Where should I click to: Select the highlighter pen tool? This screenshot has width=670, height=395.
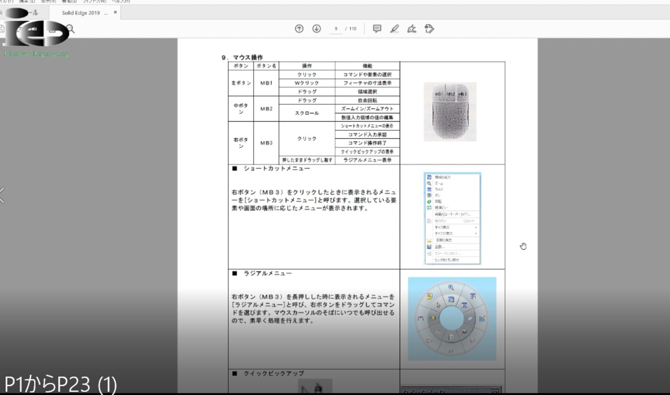tap(395, 29)
